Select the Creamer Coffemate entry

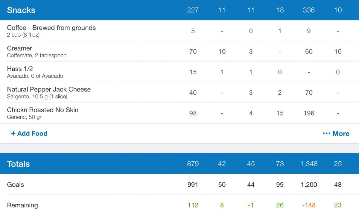point(180,51)
